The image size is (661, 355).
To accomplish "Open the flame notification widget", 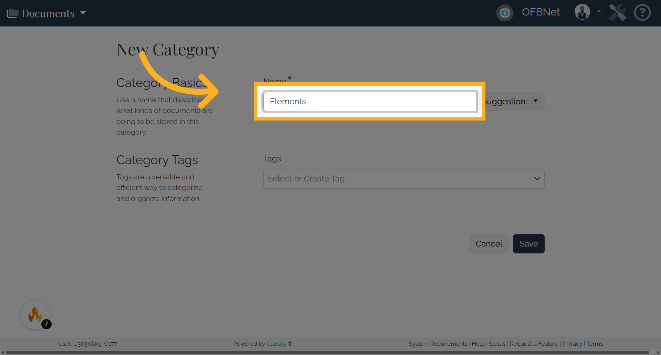I will [35, 314].
